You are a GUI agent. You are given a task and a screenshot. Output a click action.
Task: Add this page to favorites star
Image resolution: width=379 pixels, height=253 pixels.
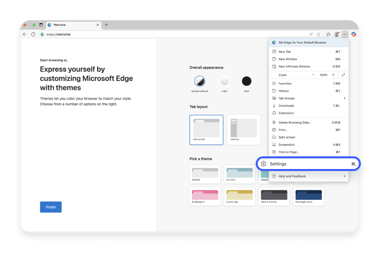tap(318, 34)
